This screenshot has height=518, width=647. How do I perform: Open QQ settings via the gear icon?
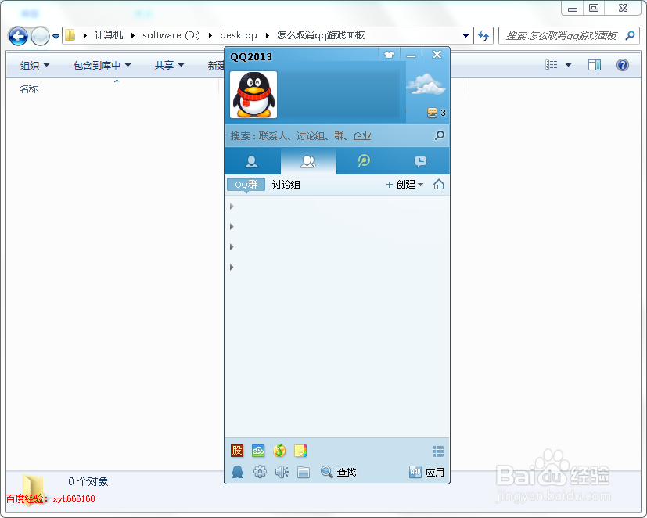coord(260,472)
